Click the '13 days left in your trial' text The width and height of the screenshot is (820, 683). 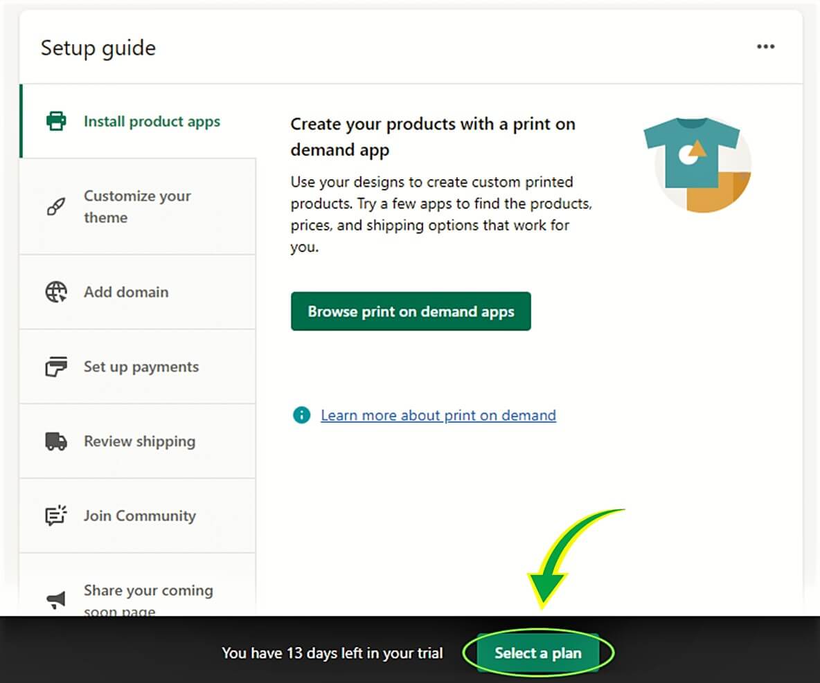tap(364, 653)
